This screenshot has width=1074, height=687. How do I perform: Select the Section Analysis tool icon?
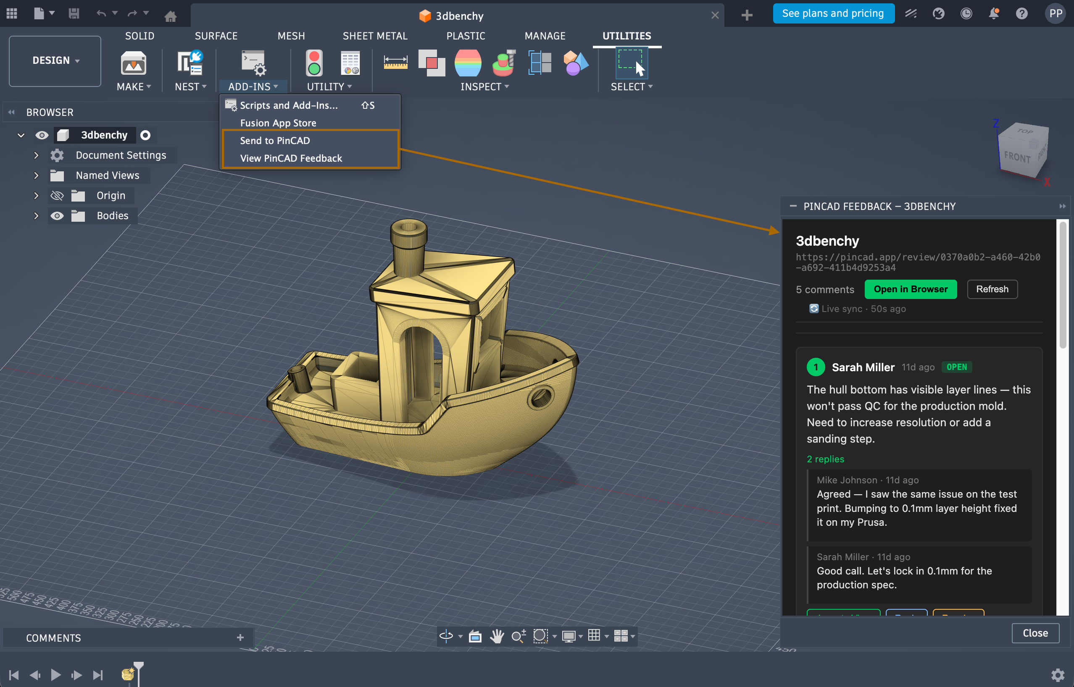tap(540, 63)
